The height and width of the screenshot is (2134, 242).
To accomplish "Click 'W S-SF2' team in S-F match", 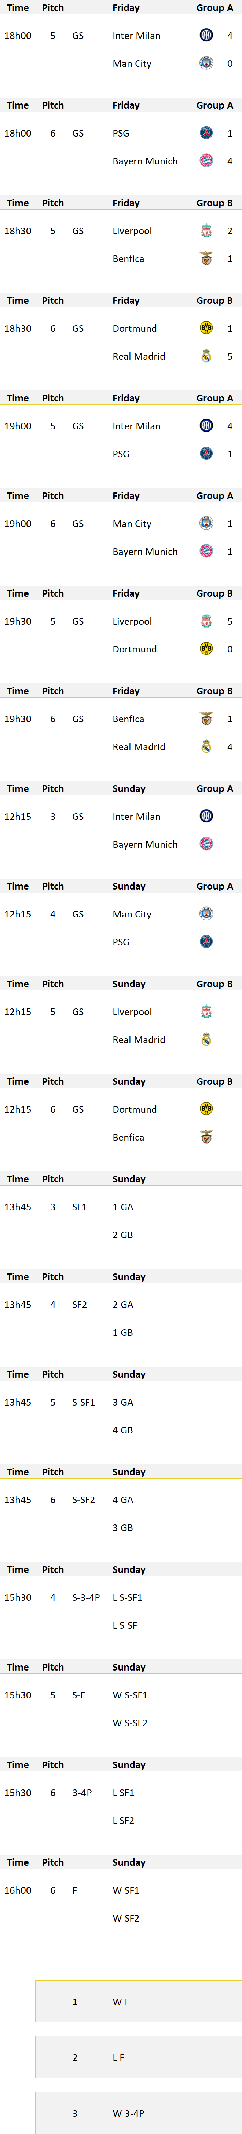I will pyautogui.click(x=130, y=1722).
